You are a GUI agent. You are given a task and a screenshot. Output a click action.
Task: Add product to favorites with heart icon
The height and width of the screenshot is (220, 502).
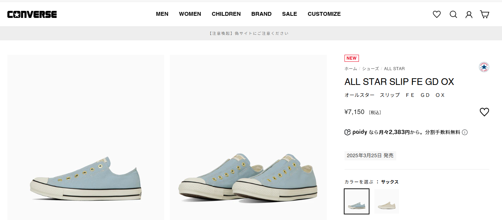point(484,112)
